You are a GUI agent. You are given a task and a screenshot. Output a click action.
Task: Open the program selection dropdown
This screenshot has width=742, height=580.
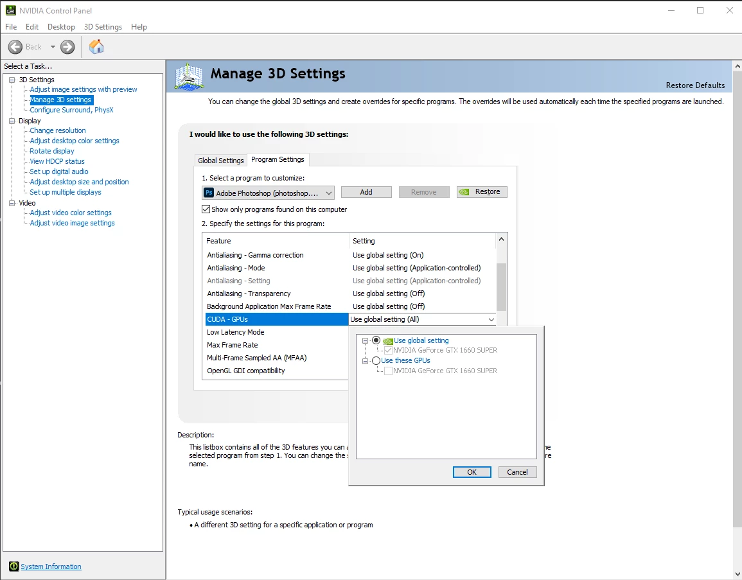(x=268, y=193)
